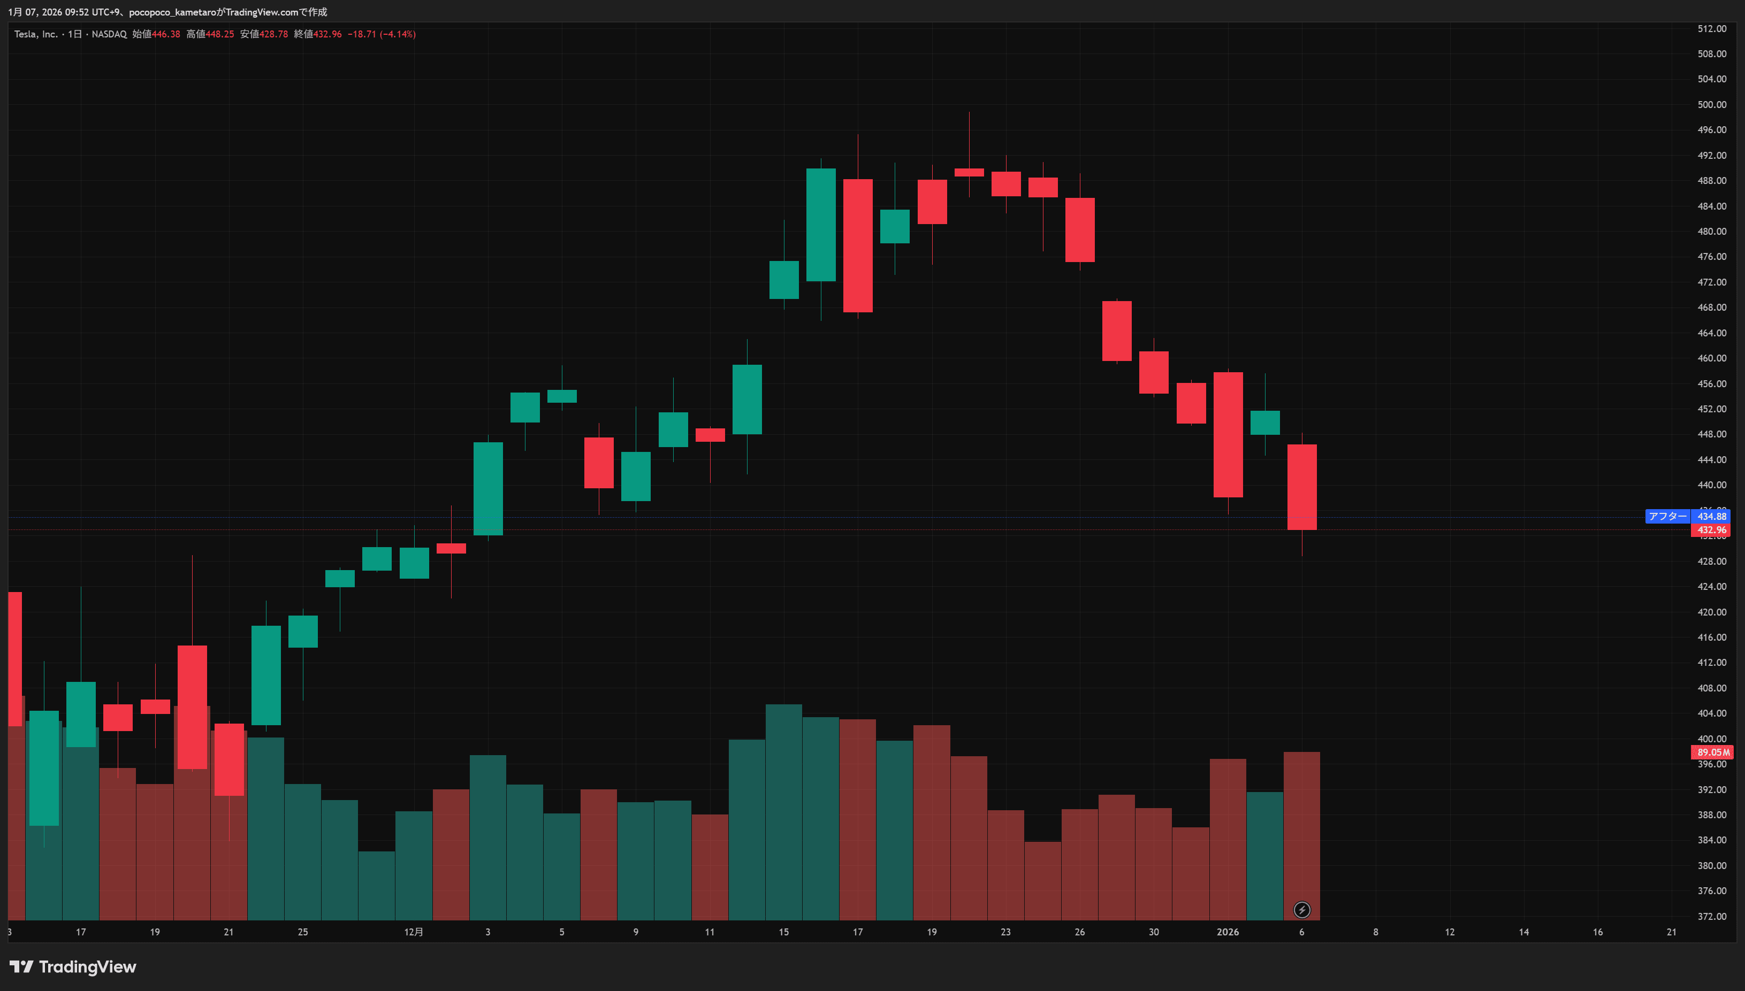Click the 400.00 level on price scale

point(1712,739)
